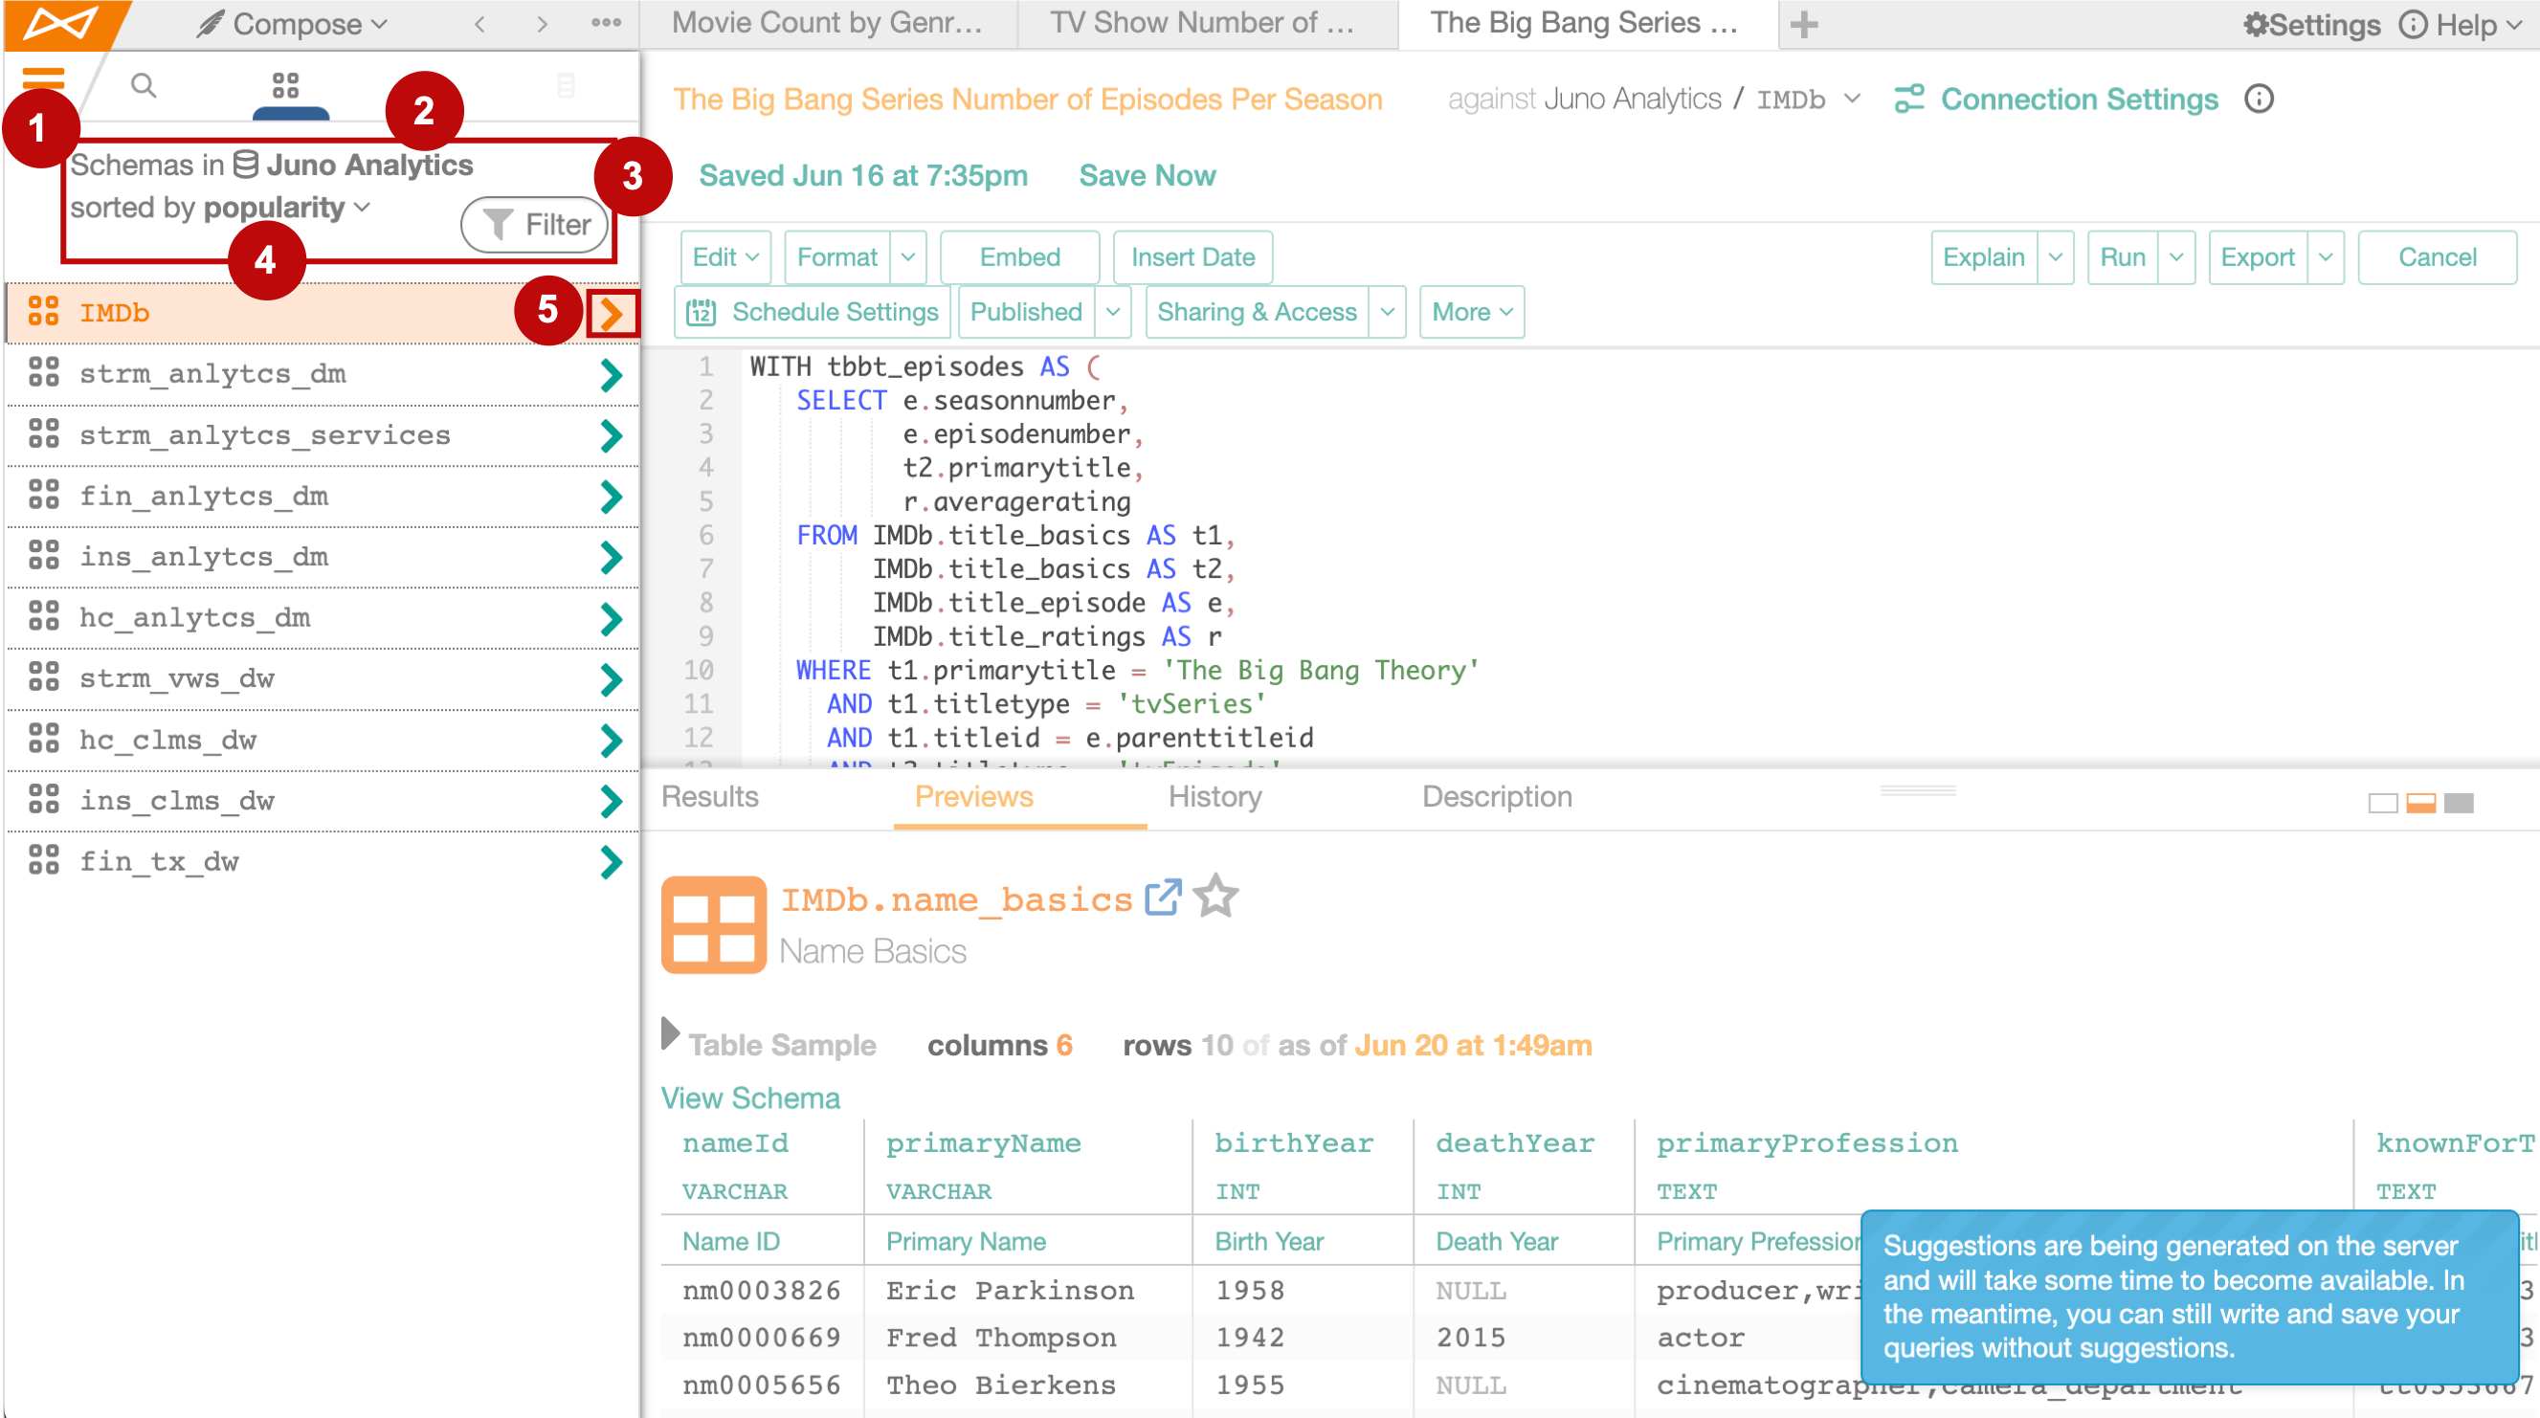
Task: Select the editor-only layout icon
Action: [2382, 804]
